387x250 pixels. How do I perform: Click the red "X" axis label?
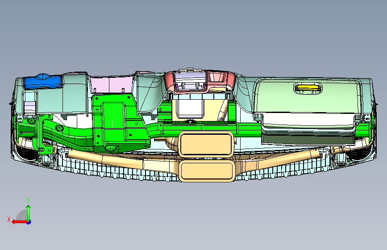click(x=9, y=219)
